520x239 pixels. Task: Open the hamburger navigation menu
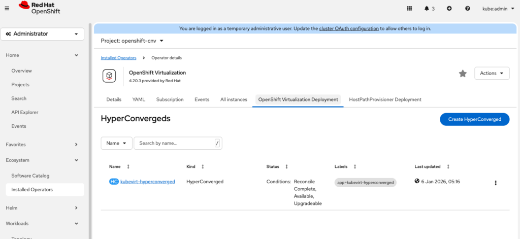click(7, 8)
